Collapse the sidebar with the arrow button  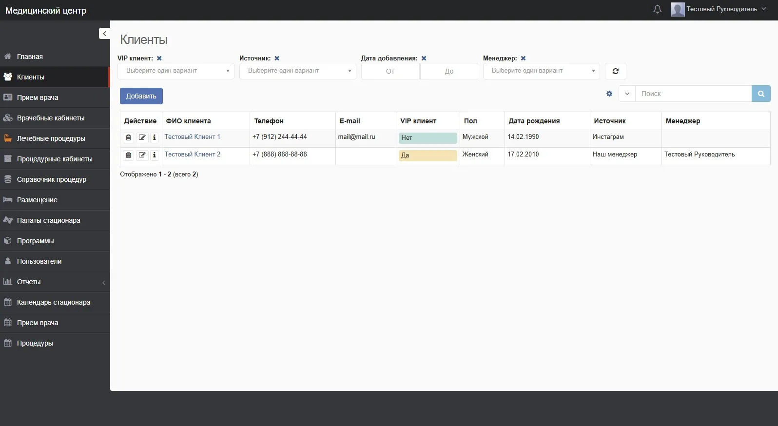pyautogui.click(x=104, y=33)
